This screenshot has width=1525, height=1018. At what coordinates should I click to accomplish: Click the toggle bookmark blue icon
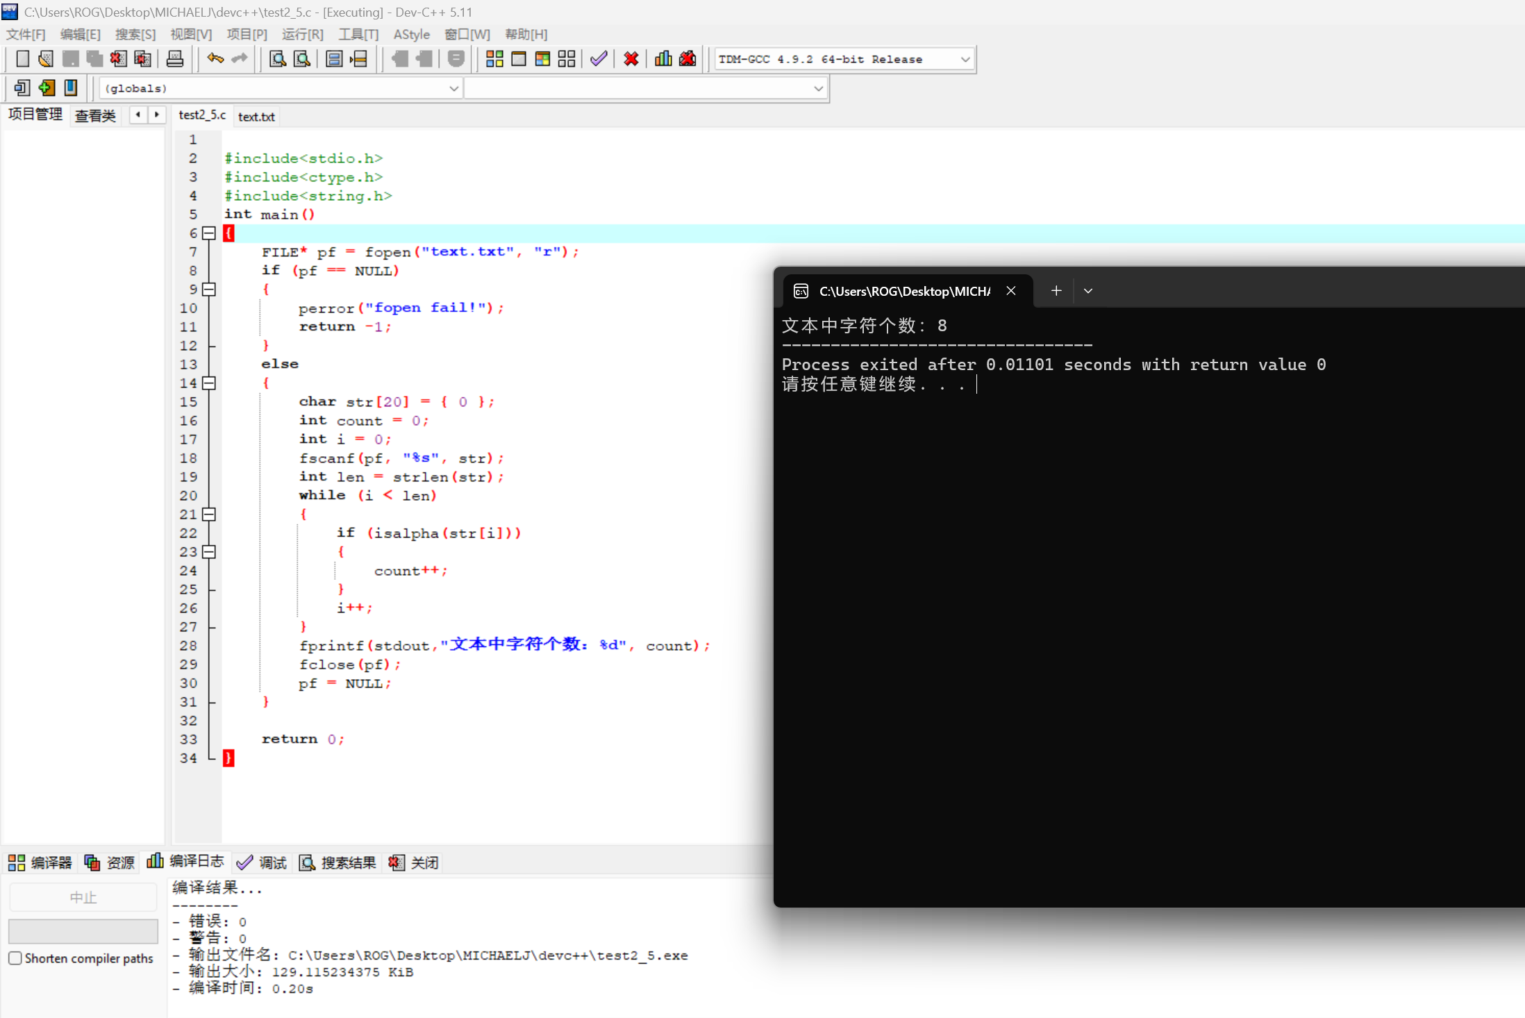tap(71, 87)
